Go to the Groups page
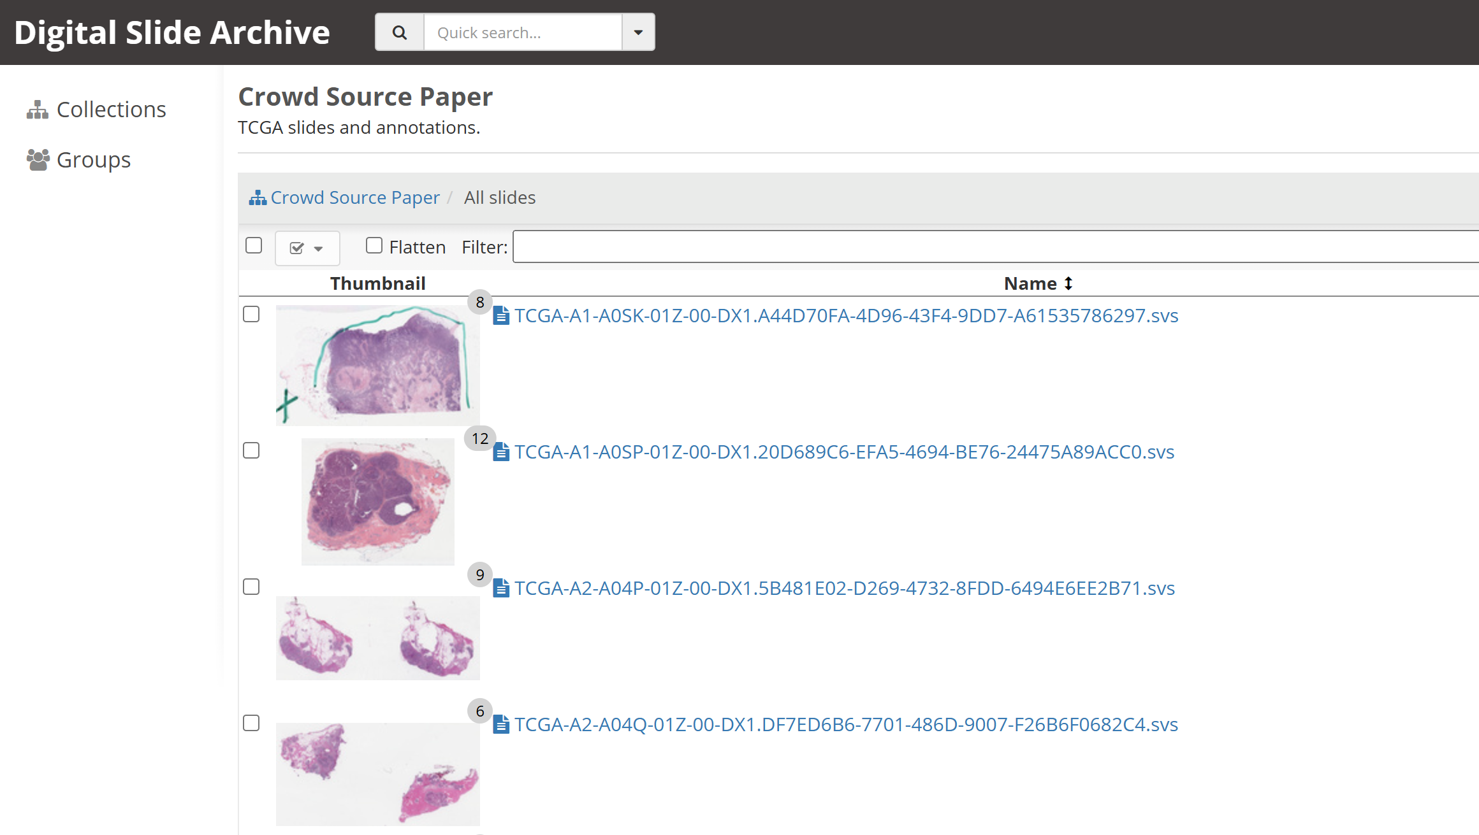This screenshot has width=1479, height=835. pyautogui.click(x=94, y=160)
